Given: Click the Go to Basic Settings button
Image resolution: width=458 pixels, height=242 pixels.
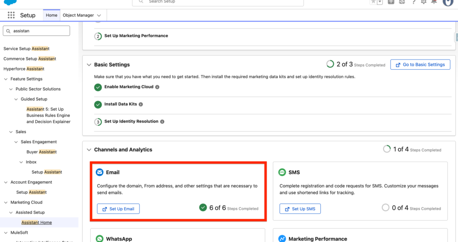Looking at the screenshot, I should pos(420,65).
